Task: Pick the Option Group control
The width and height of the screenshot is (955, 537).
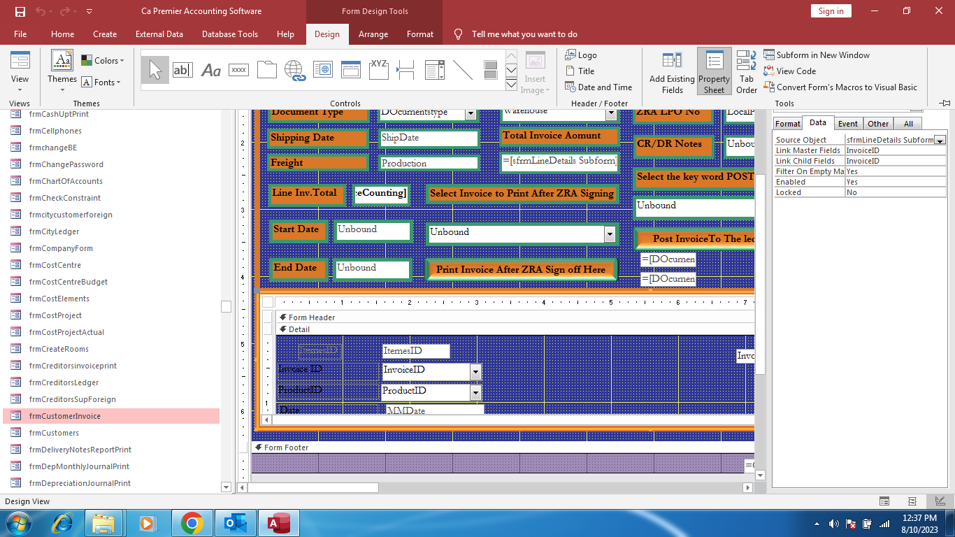Action: [x=379, y=69]
